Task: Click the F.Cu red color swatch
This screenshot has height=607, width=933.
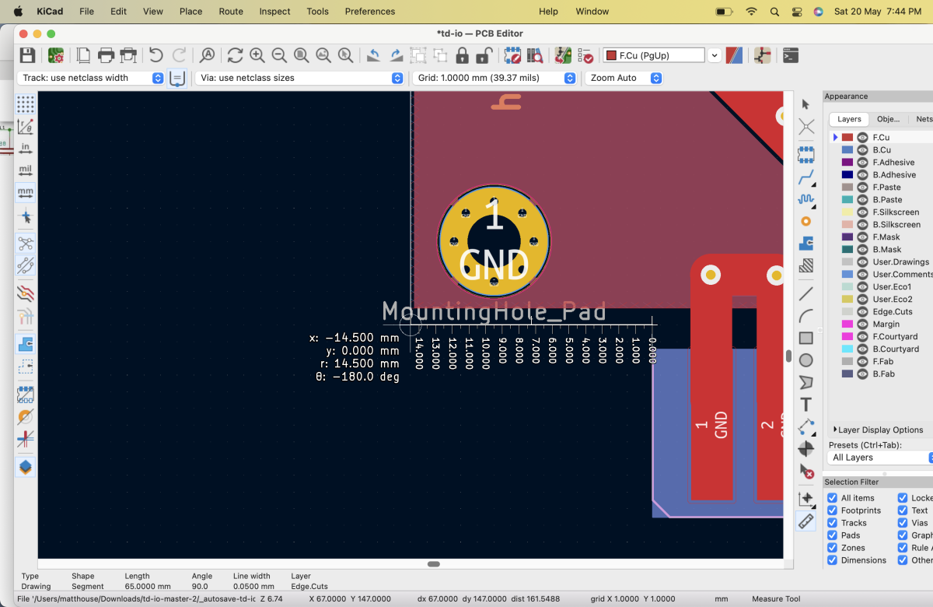Action: (x=847, y=138)
